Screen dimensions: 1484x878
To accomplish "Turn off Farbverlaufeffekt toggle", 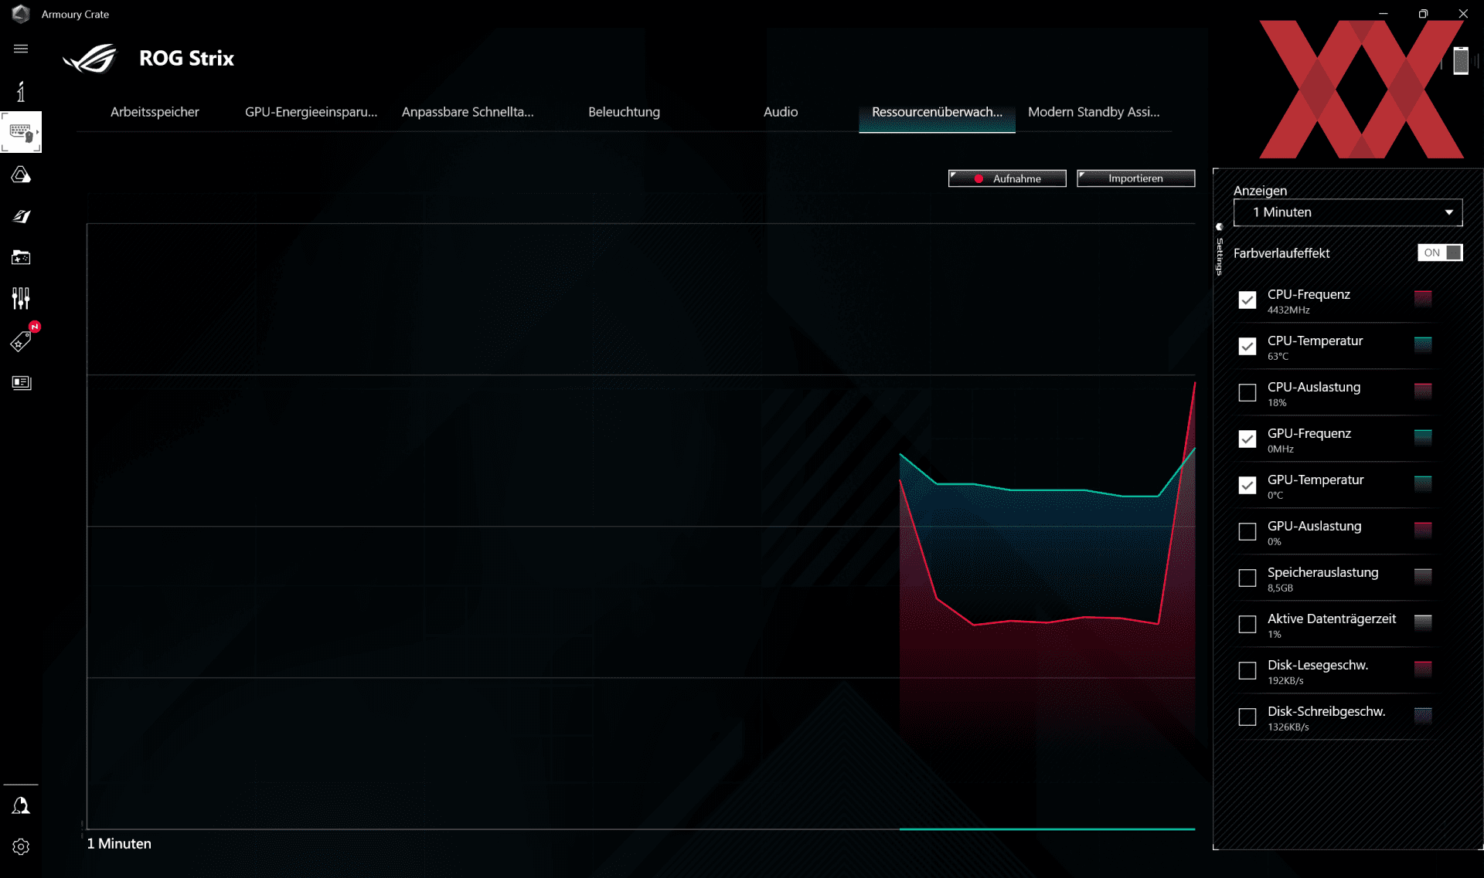I will pos(1439,253).
